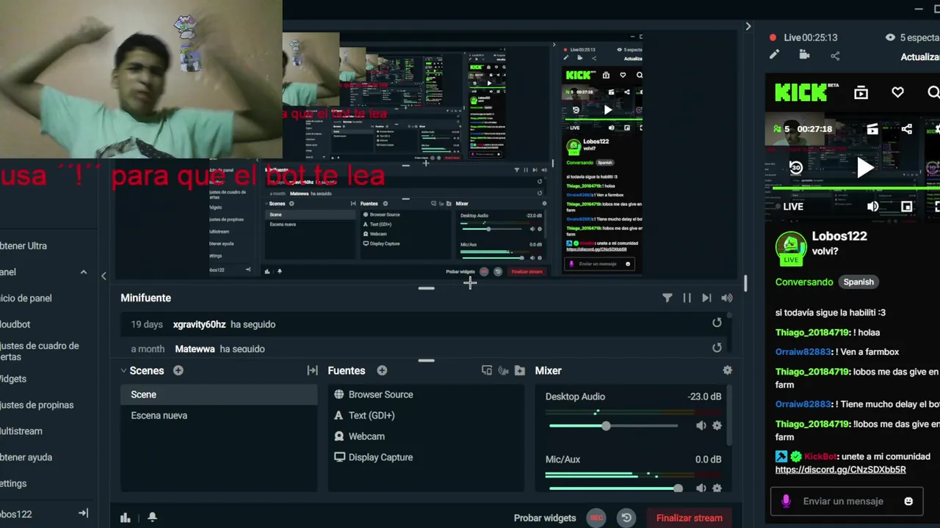Image resolution: width=940 pixels, height=528 pixels.
Task: Mute Desktop Audio in the Mixer
Action: 701,425
